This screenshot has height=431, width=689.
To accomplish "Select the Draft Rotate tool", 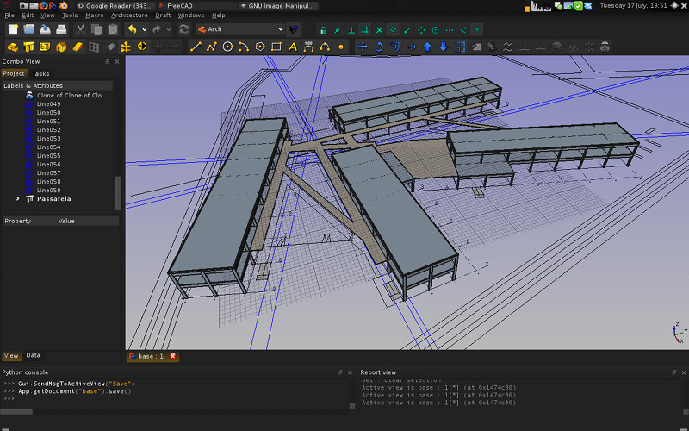I will point(379,47).
